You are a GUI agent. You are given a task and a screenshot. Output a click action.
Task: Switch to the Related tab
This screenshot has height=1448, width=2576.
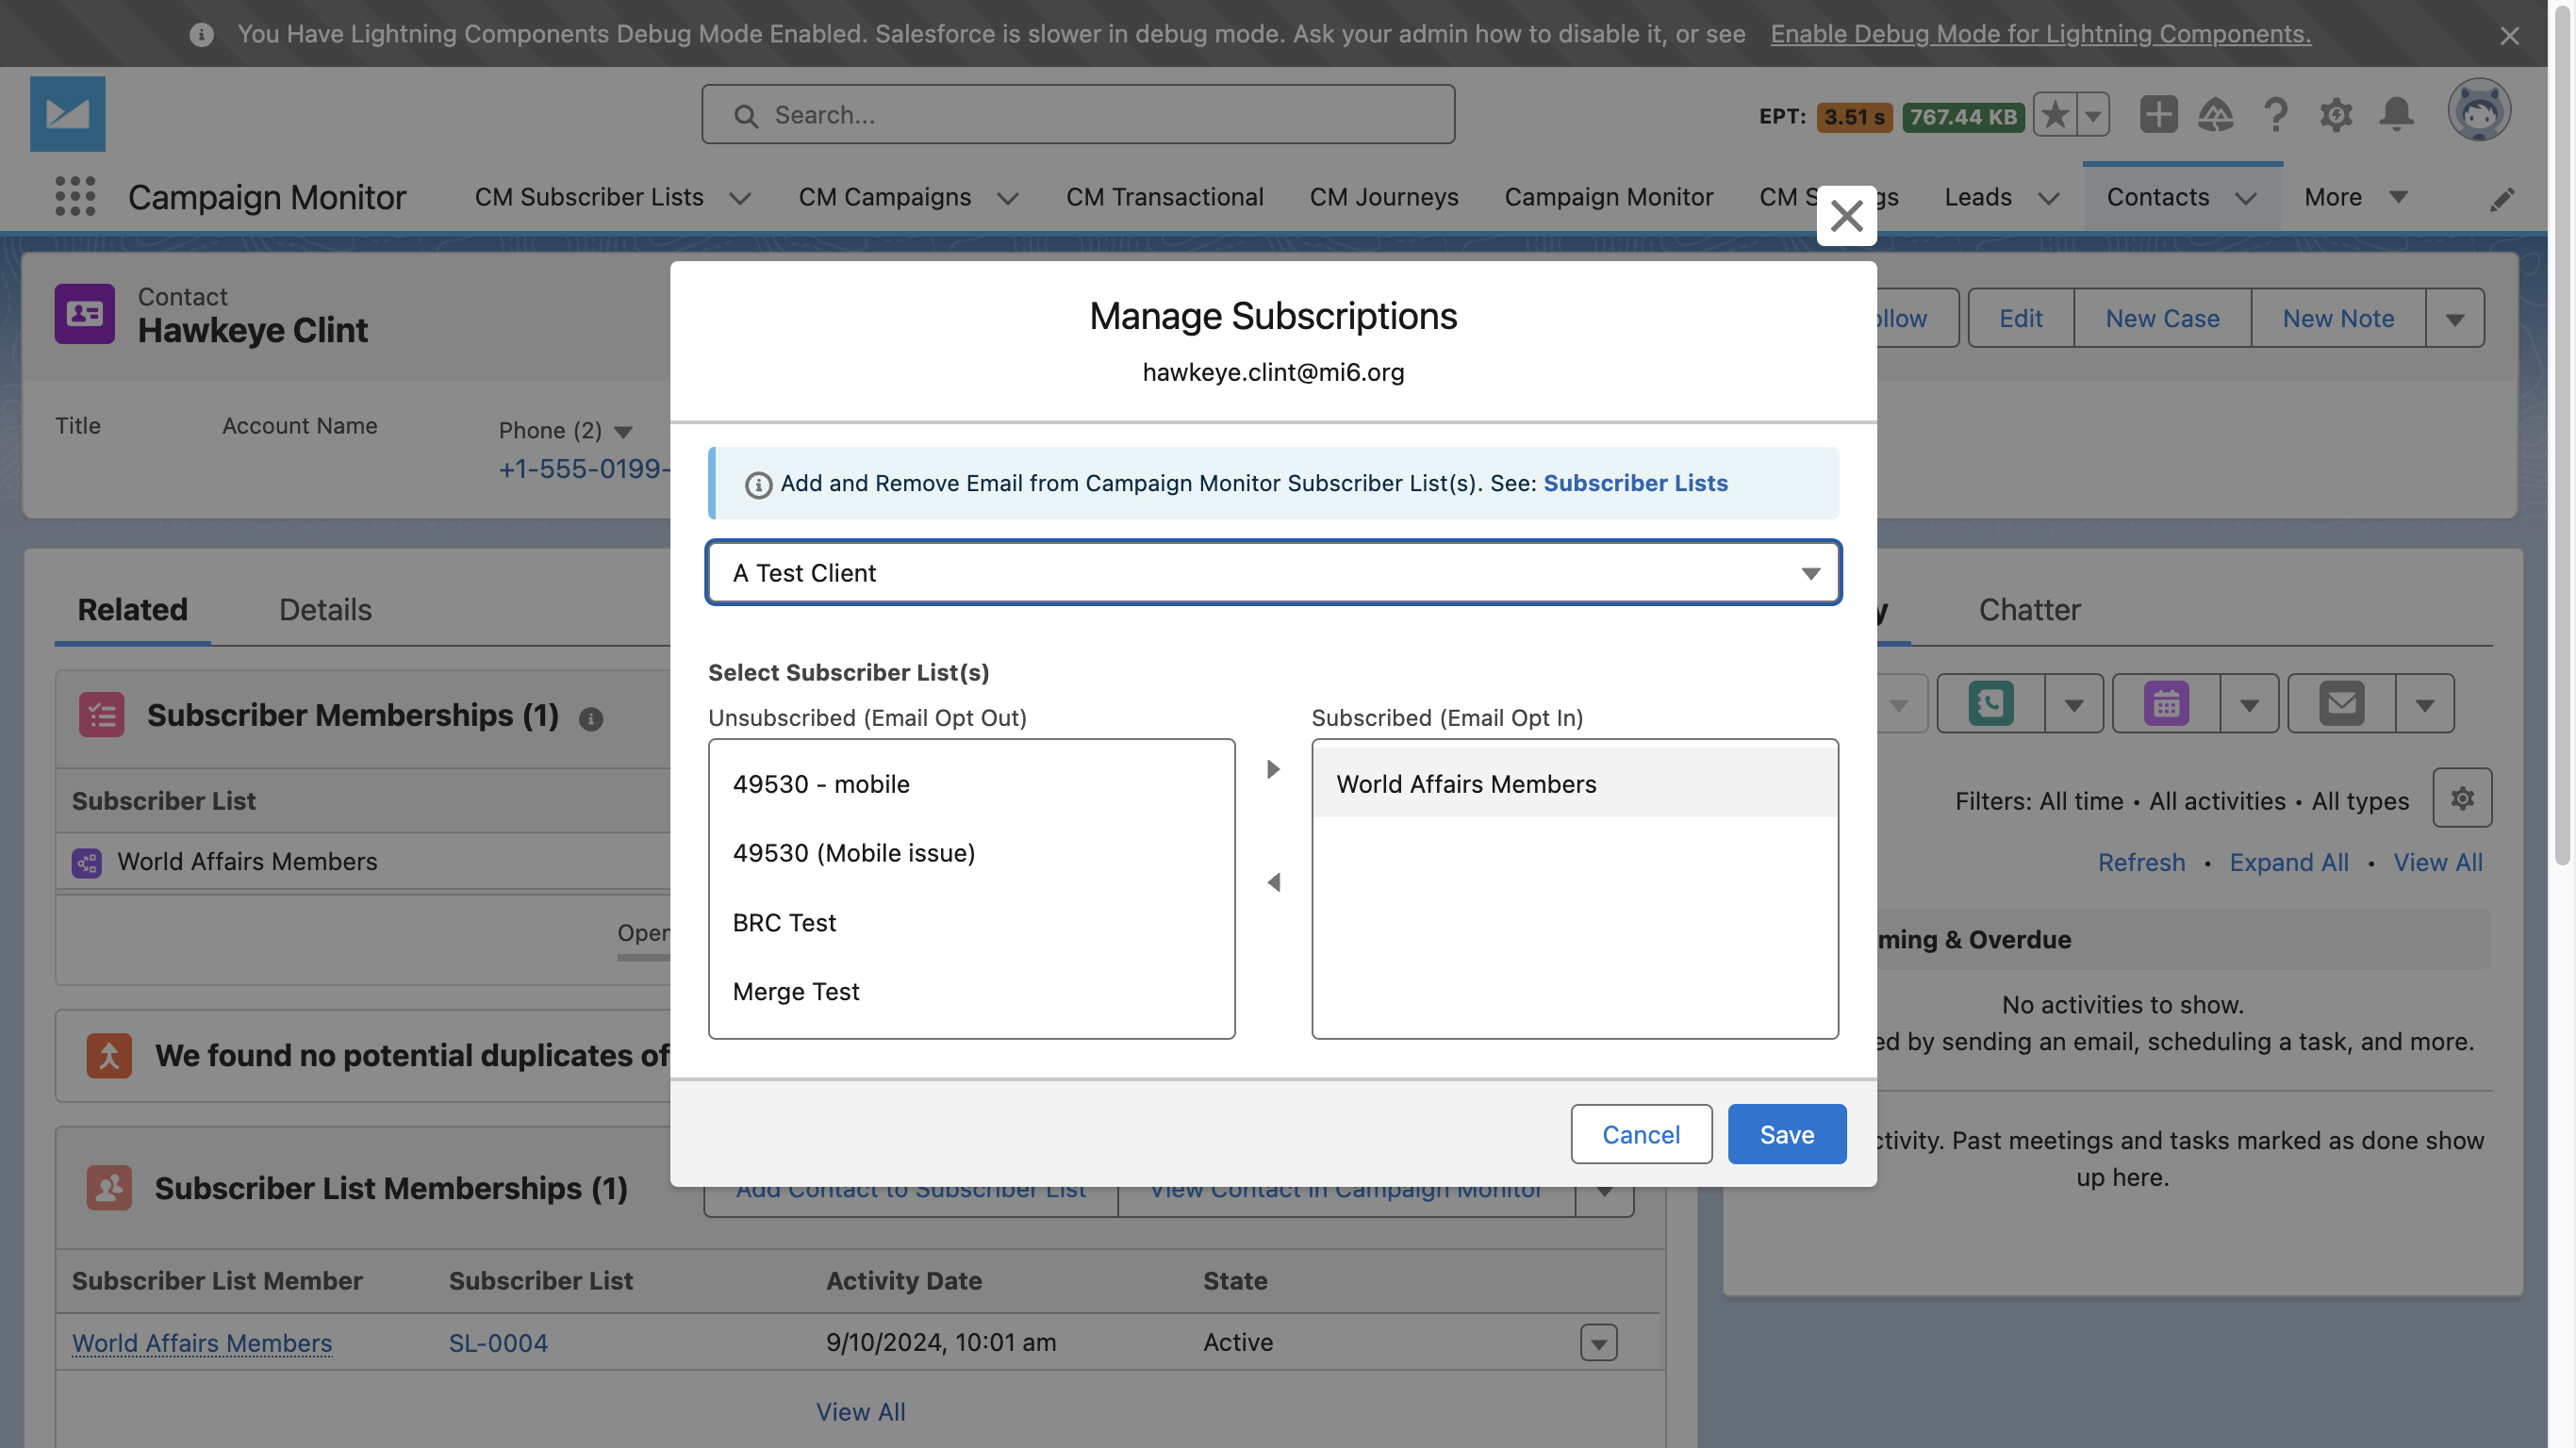click(x=132, y=609)
